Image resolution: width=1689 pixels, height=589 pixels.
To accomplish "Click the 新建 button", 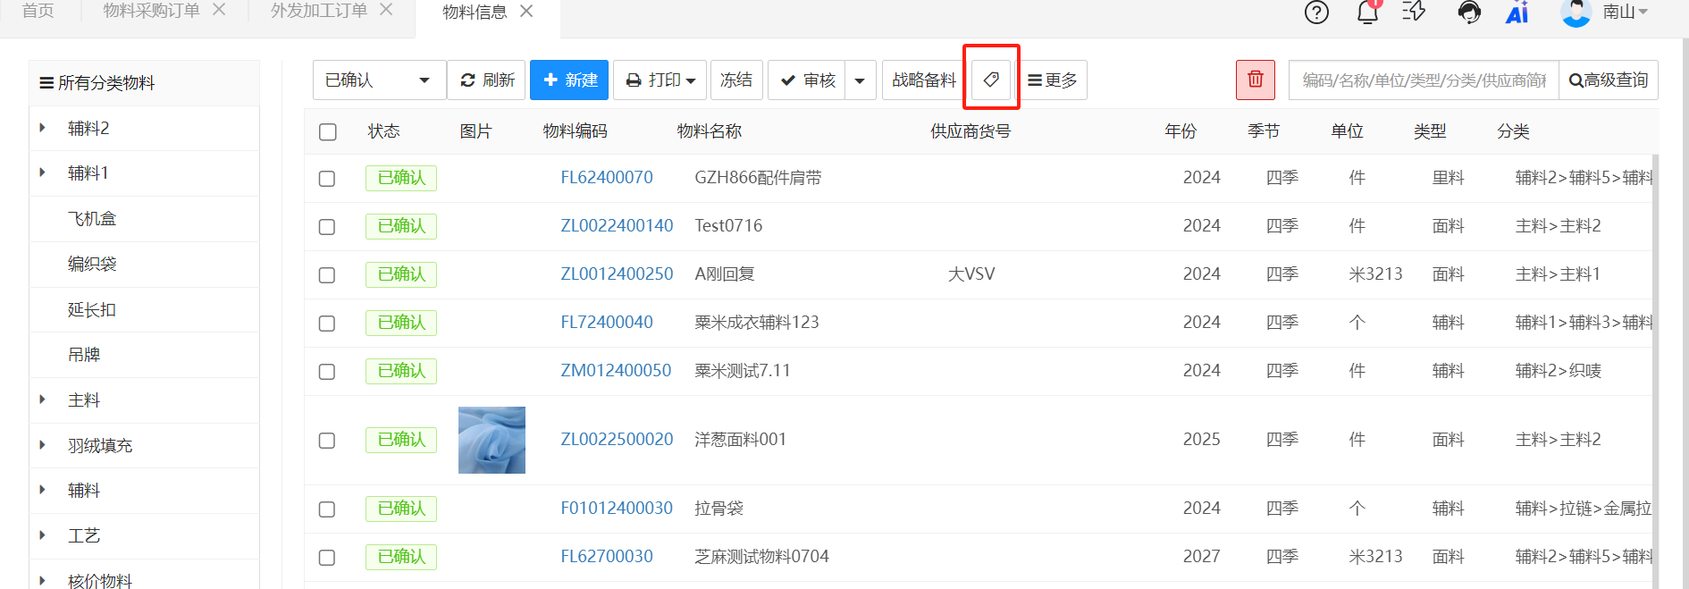I will point(569,80).
